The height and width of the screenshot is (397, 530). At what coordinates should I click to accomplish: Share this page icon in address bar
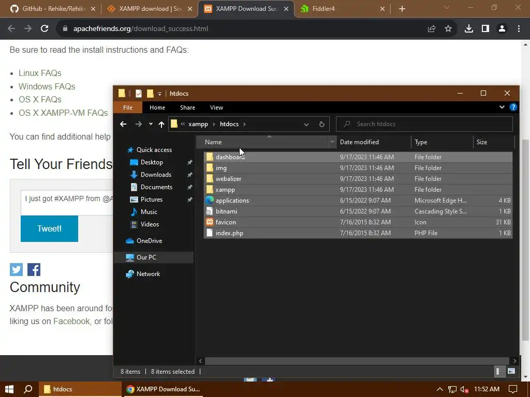click(431, 29)
